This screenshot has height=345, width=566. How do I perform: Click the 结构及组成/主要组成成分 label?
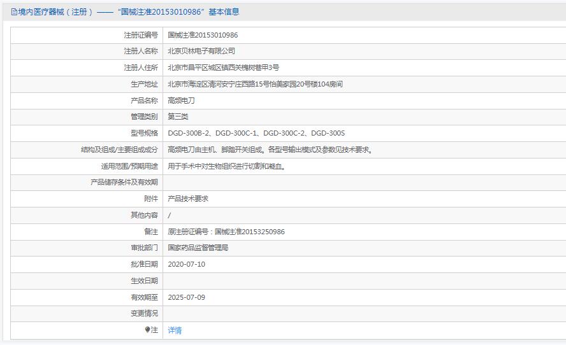pyautogui.click(x=119, y=150)
